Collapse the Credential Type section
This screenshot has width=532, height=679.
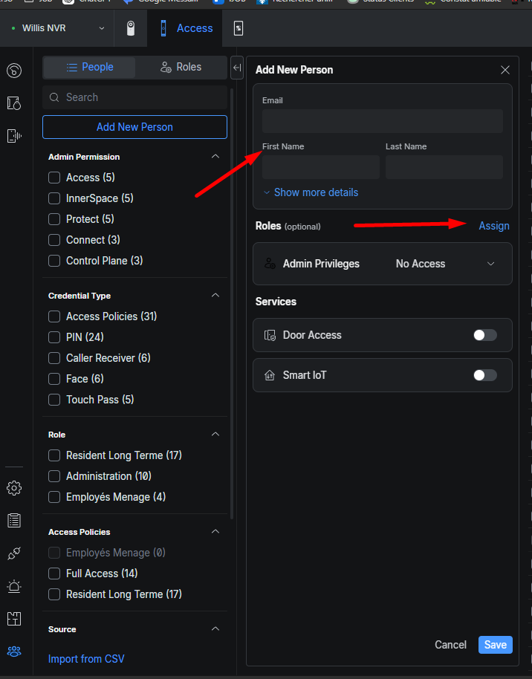[x=215, y=296]
